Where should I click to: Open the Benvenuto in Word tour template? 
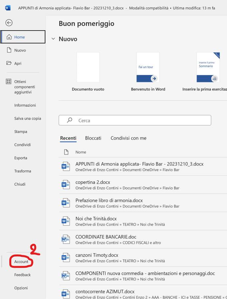148,67
